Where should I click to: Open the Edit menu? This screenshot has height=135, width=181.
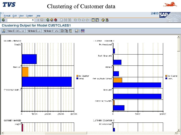(x=15, y=16)
